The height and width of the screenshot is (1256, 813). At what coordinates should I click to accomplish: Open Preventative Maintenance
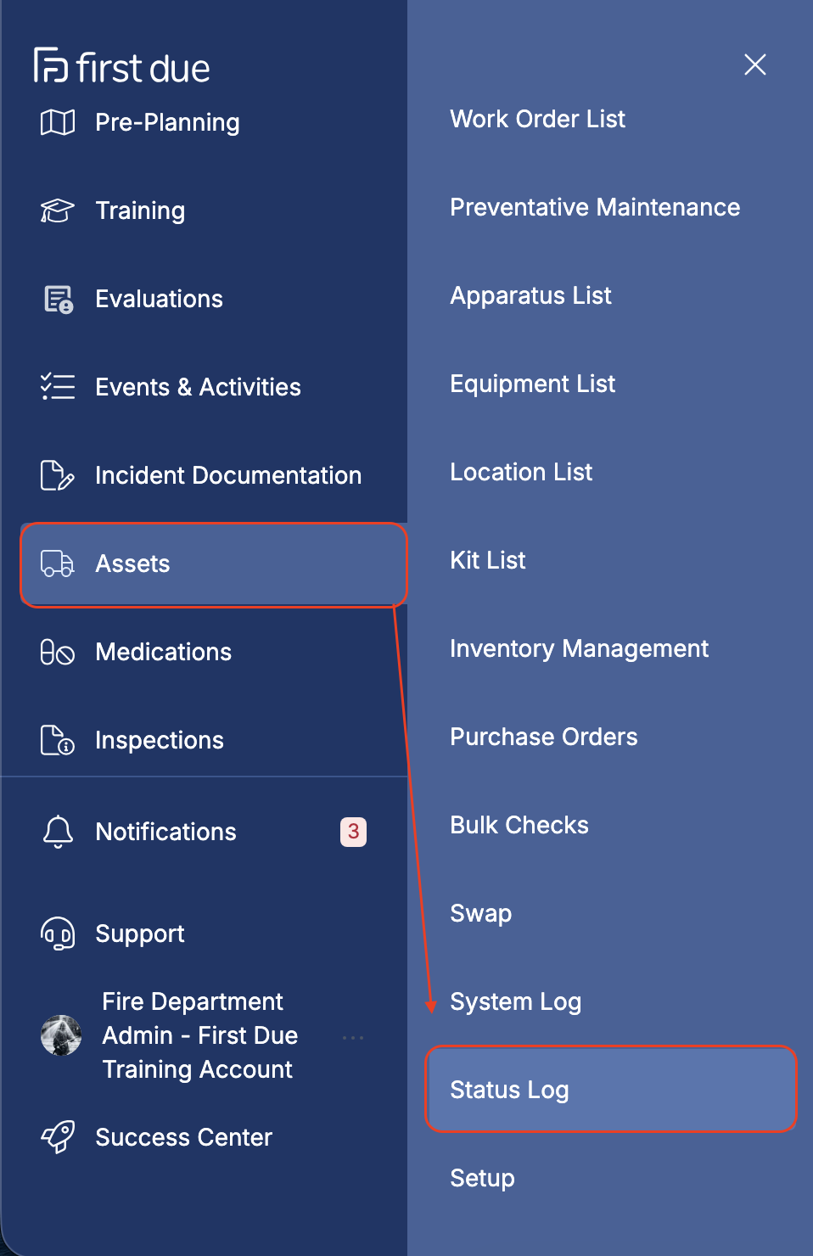pyautogui.click(x=595, y=207)
